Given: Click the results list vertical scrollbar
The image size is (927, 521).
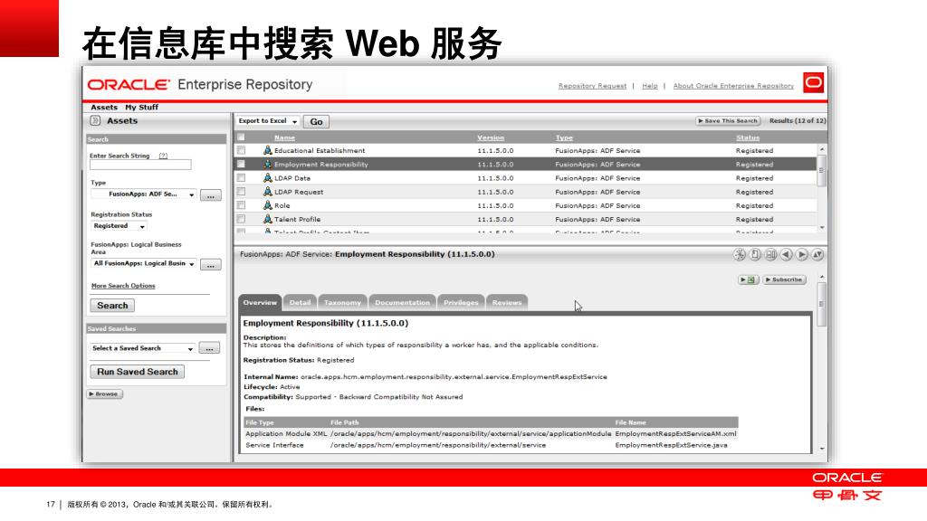Looking at the screenshot, I should coord(822,171).
